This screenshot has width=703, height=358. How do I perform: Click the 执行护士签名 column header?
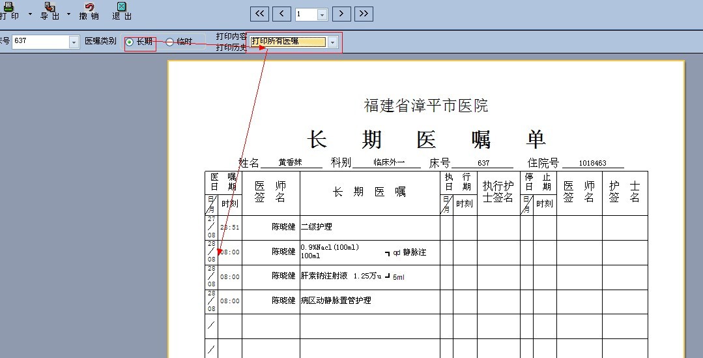[498, 192]
